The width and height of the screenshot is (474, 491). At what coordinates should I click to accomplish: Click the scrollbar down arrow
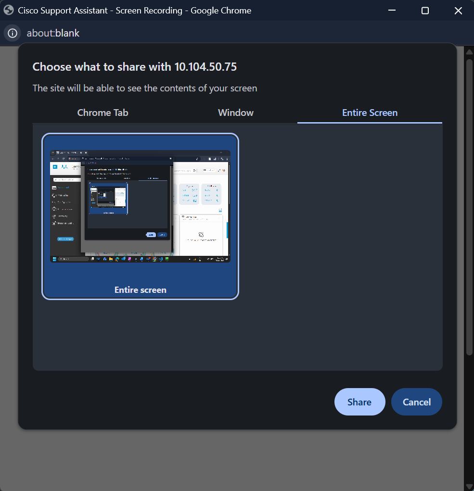click(x=469, y=486)
